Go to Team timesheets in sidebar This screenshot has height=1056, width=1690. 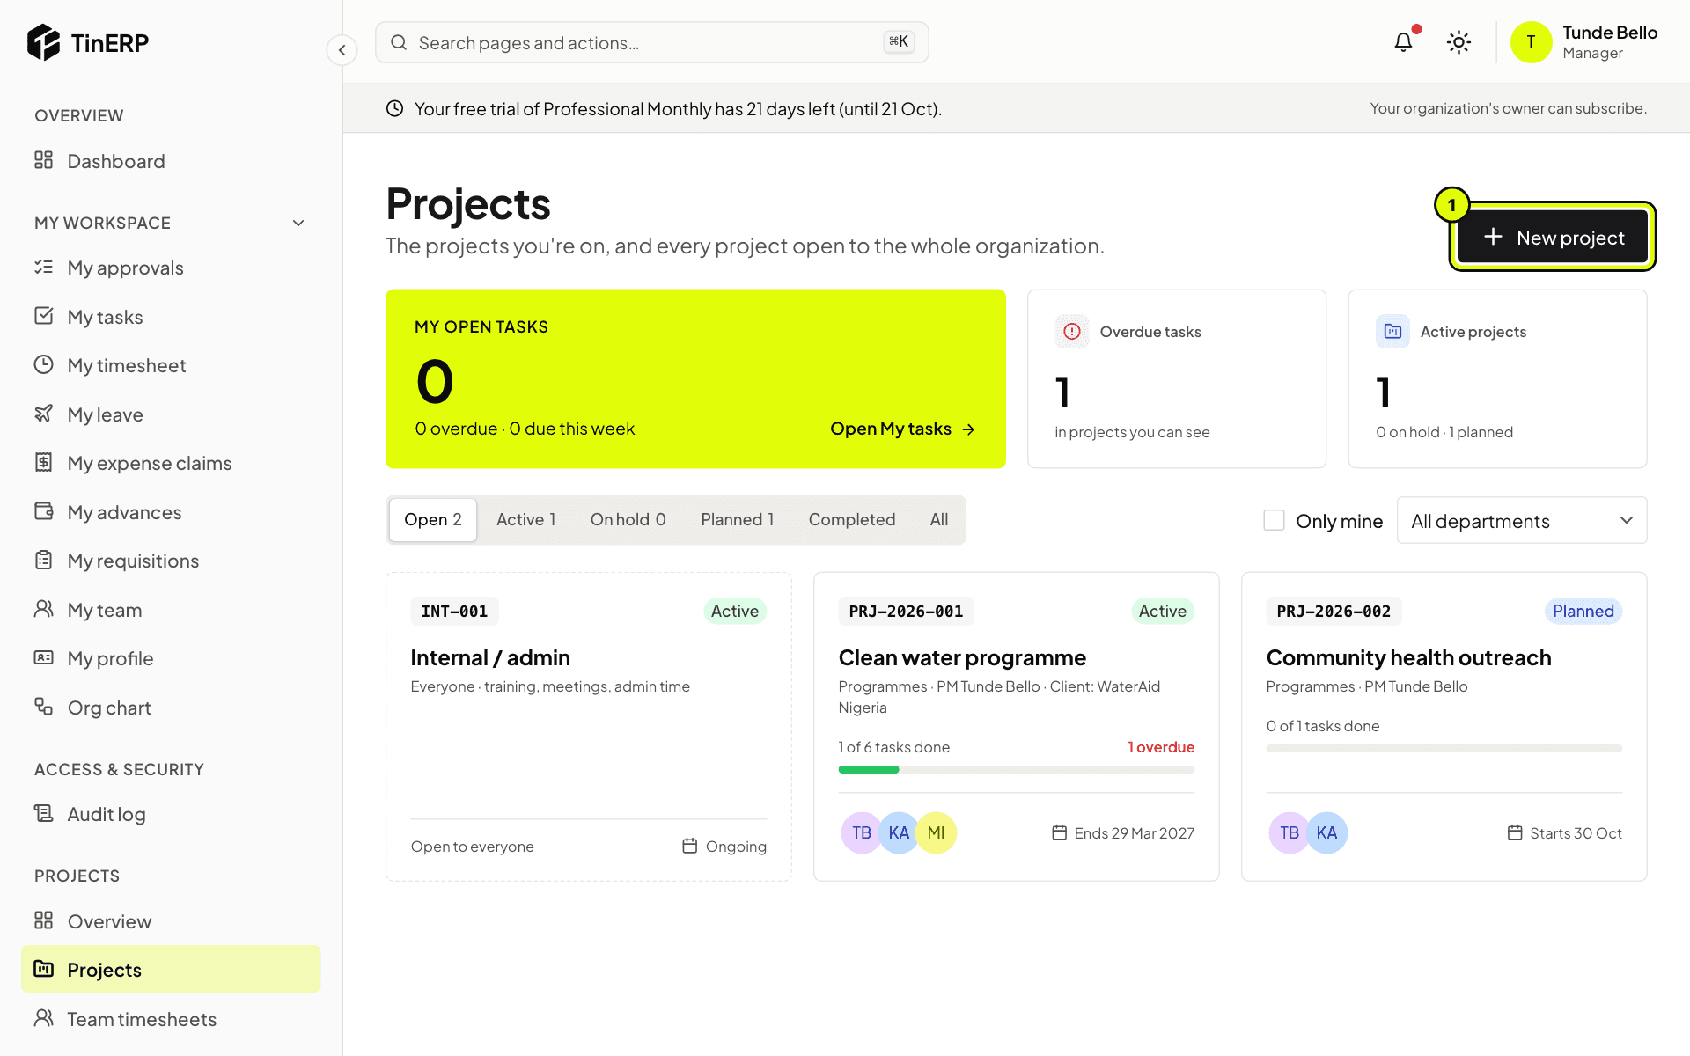[x=171, y=1019]
